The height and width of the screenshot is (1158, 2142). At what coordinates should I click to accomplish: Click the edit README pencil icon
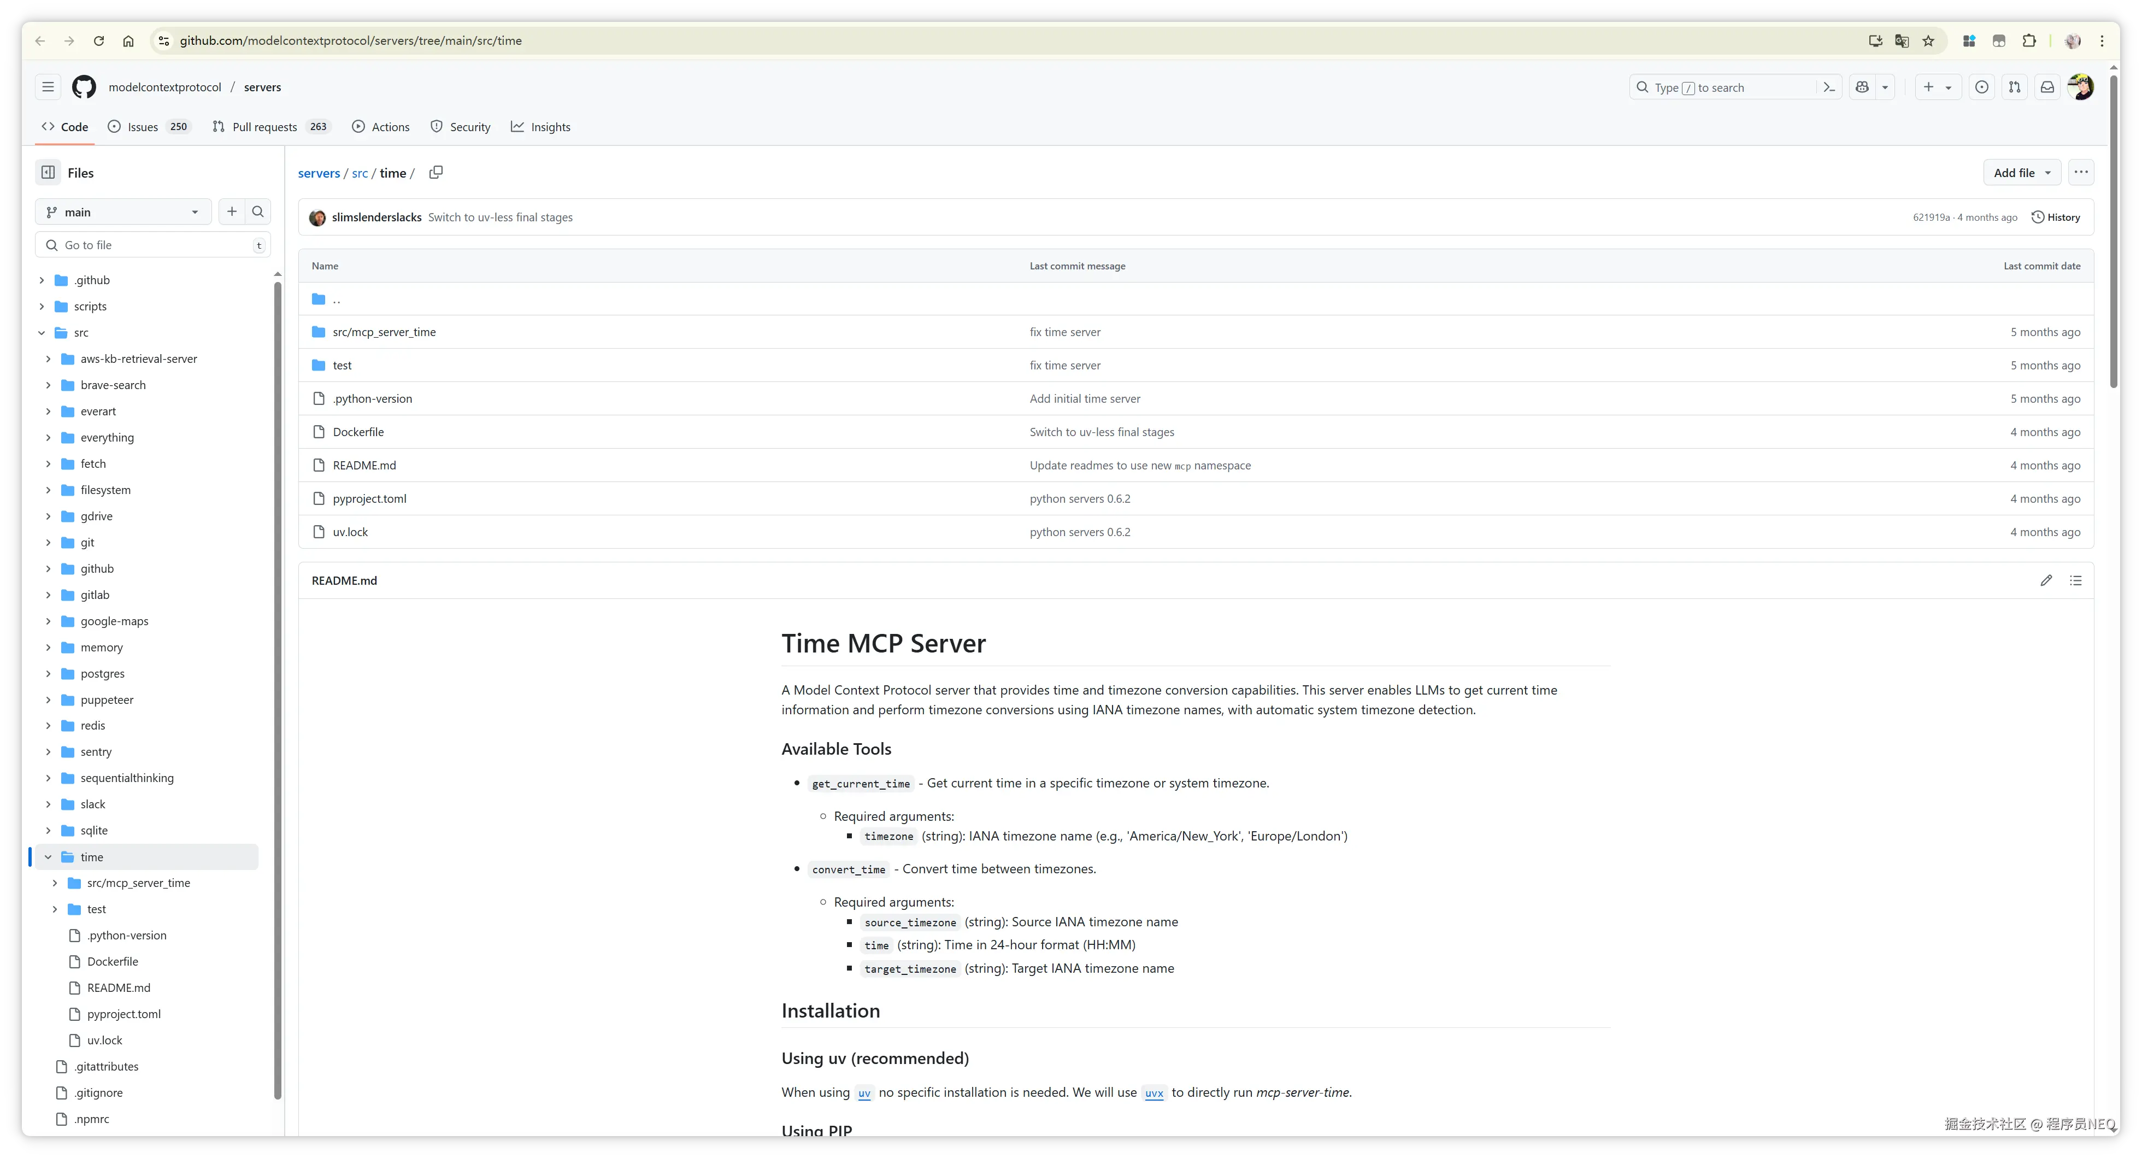tap(2045, 581)
